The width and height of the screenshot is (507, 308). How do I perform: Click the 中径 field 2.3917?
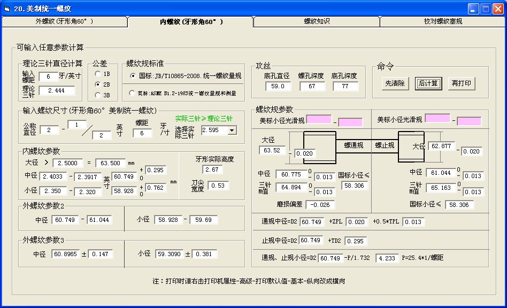click(88, 177)
